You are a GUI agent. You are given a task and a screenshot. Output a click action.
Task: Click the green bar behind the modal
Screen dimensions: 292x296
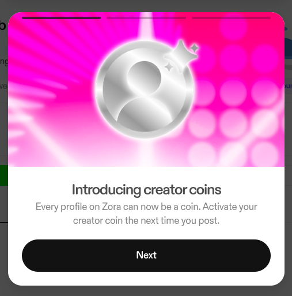(x=4, y=175)
